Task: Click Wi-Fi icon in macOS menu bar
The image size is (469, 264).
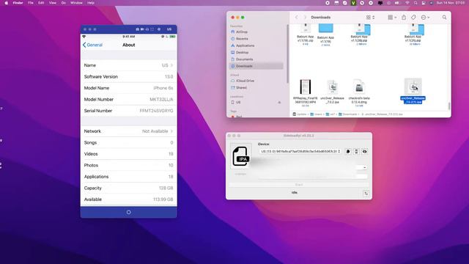Action: (x=407, y=3)
